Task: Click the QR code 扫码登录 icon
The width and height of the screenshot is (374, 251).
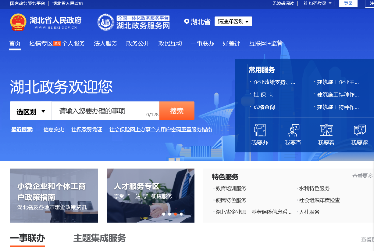Action: [x=305, y=3]
